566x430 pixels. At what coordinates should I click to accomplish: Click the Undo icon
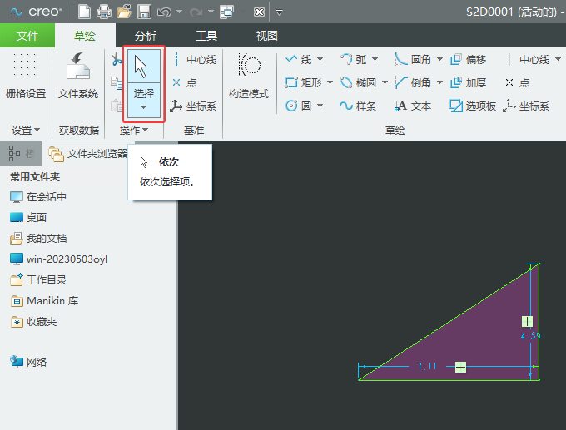tap(164, 12)
